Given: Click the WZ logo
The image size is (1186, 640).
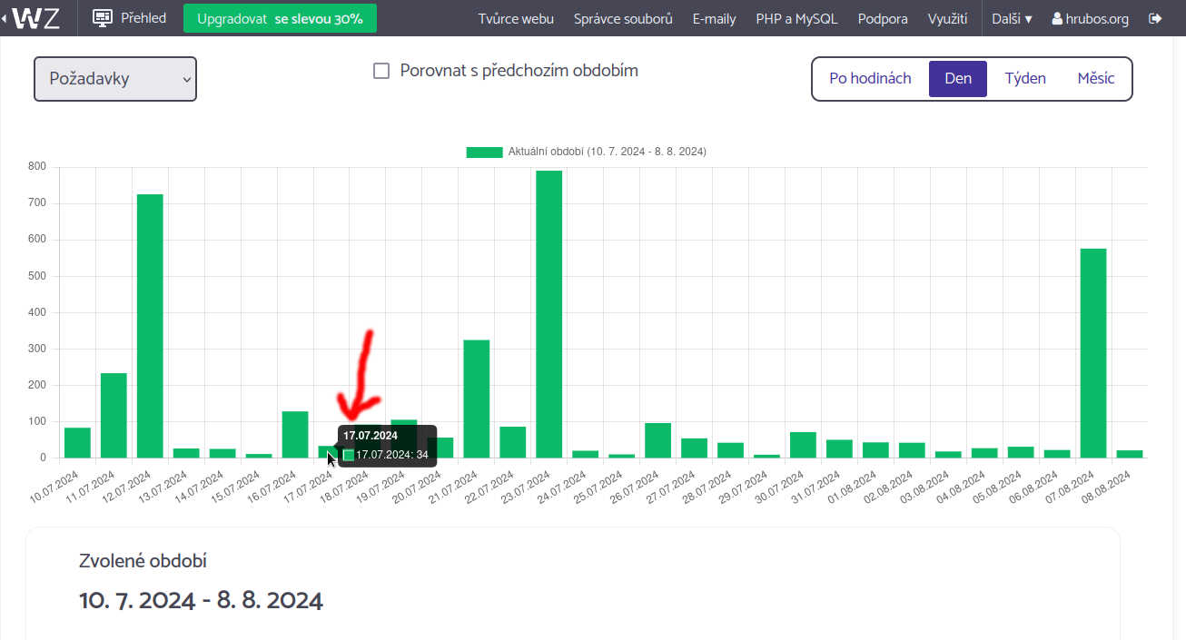Looking at the screenshot, I should click(37, 18).
